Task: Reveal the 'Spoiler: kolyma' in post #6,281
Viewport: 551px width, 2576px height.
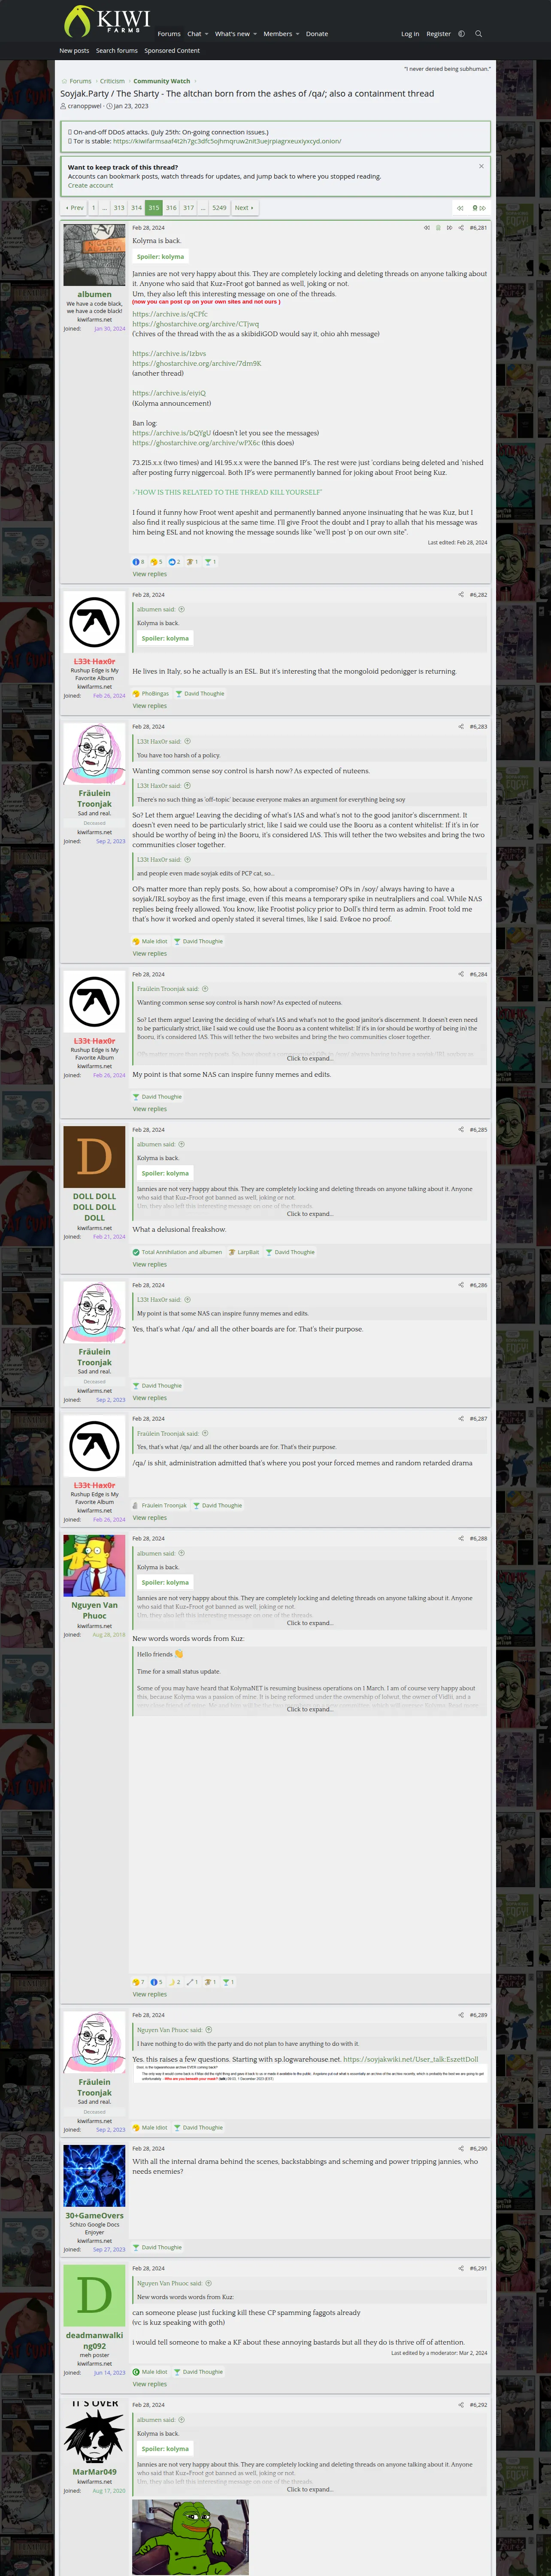Action: coord(160,257)
